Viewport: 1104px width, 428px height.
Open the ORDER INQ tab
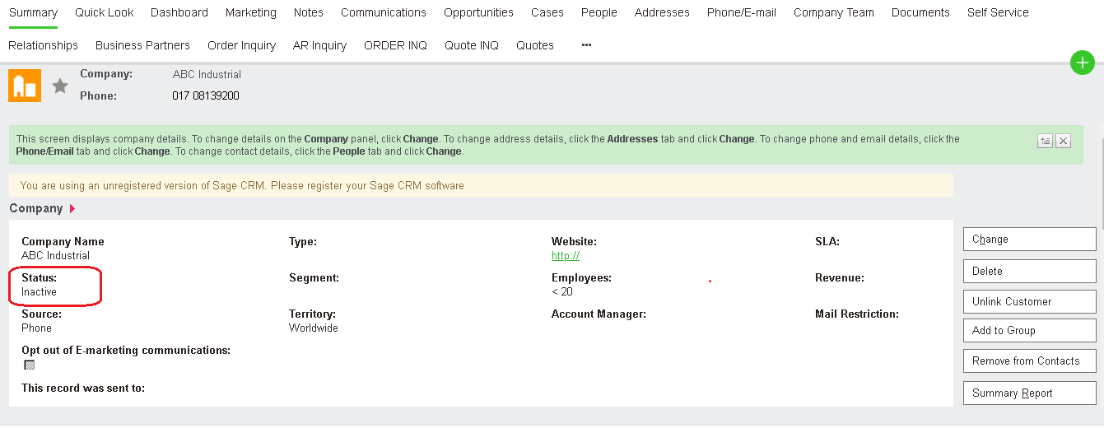[395, 45]
